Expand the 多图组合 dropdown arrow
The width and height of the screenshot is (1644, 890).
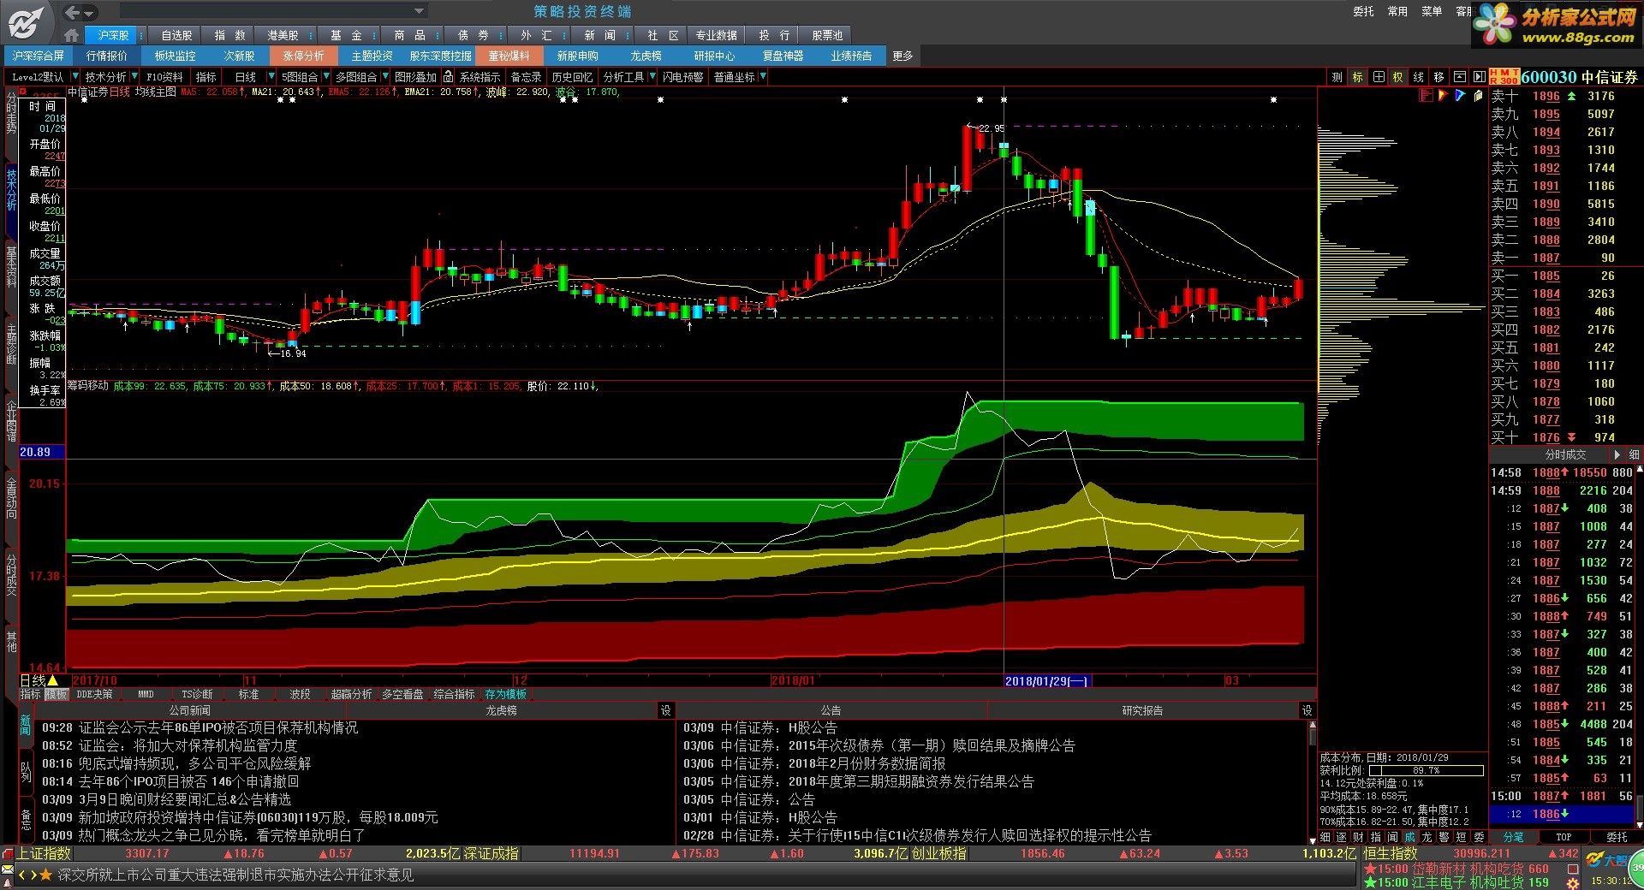(x=384, y=77)
